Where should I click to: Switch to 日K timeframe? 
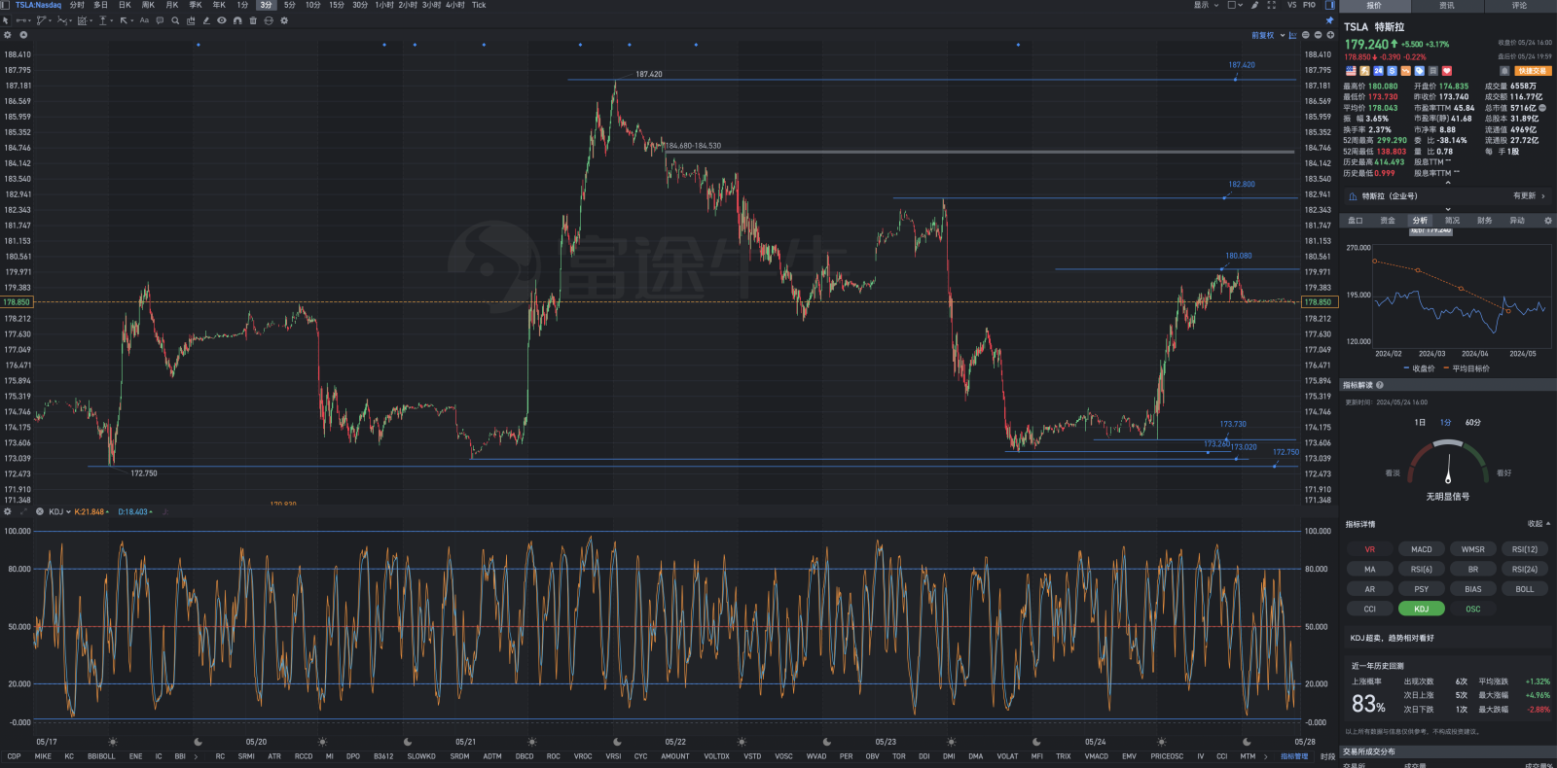pos(125,5)
